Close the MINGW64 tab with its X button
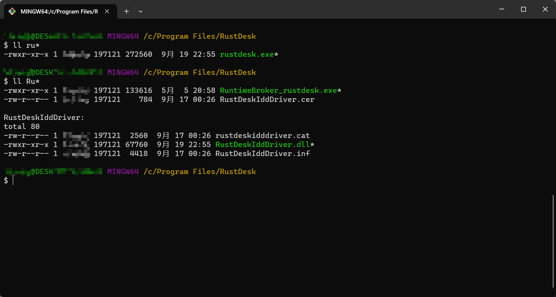556x297 pixels. (107, 11)
